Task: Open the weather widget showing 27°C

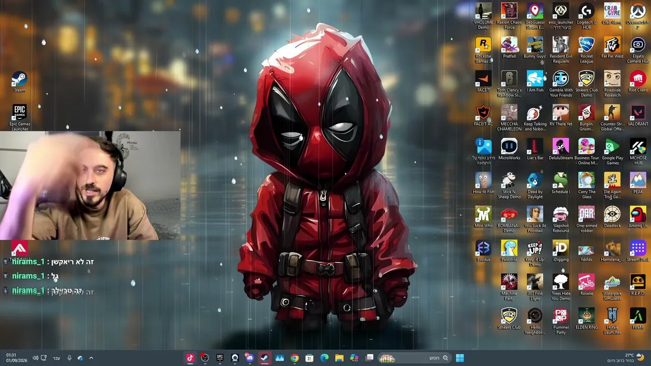Action: [625, 358]
